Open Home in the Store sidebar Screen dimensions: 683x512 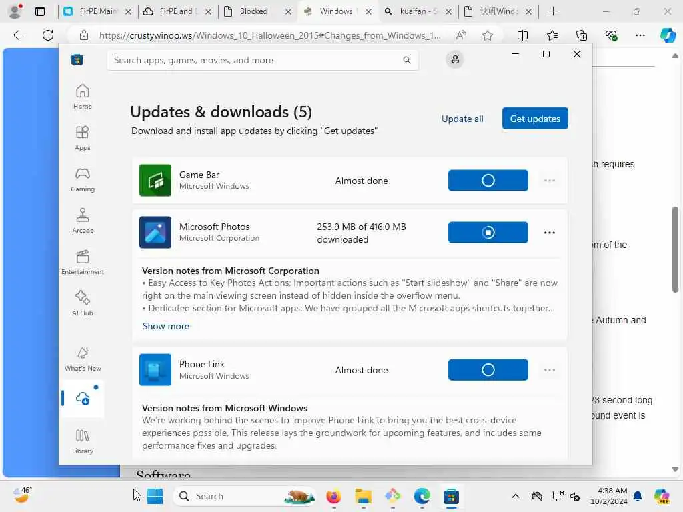click(x=82, y=97)
